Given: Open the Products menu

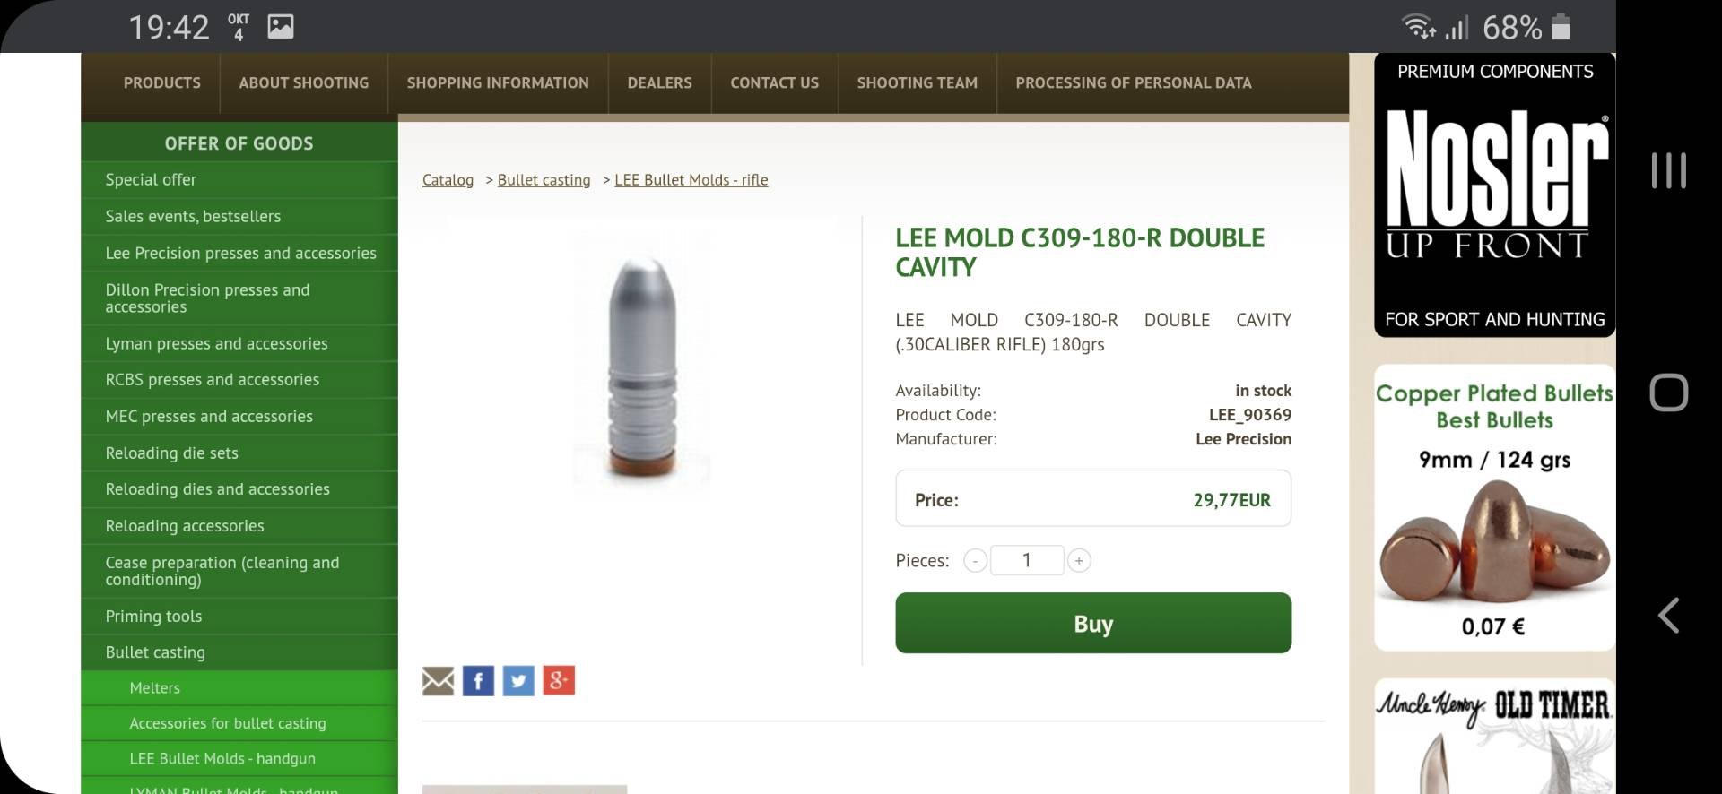Looking at the screenshot, I should click(x=162, y=82).
